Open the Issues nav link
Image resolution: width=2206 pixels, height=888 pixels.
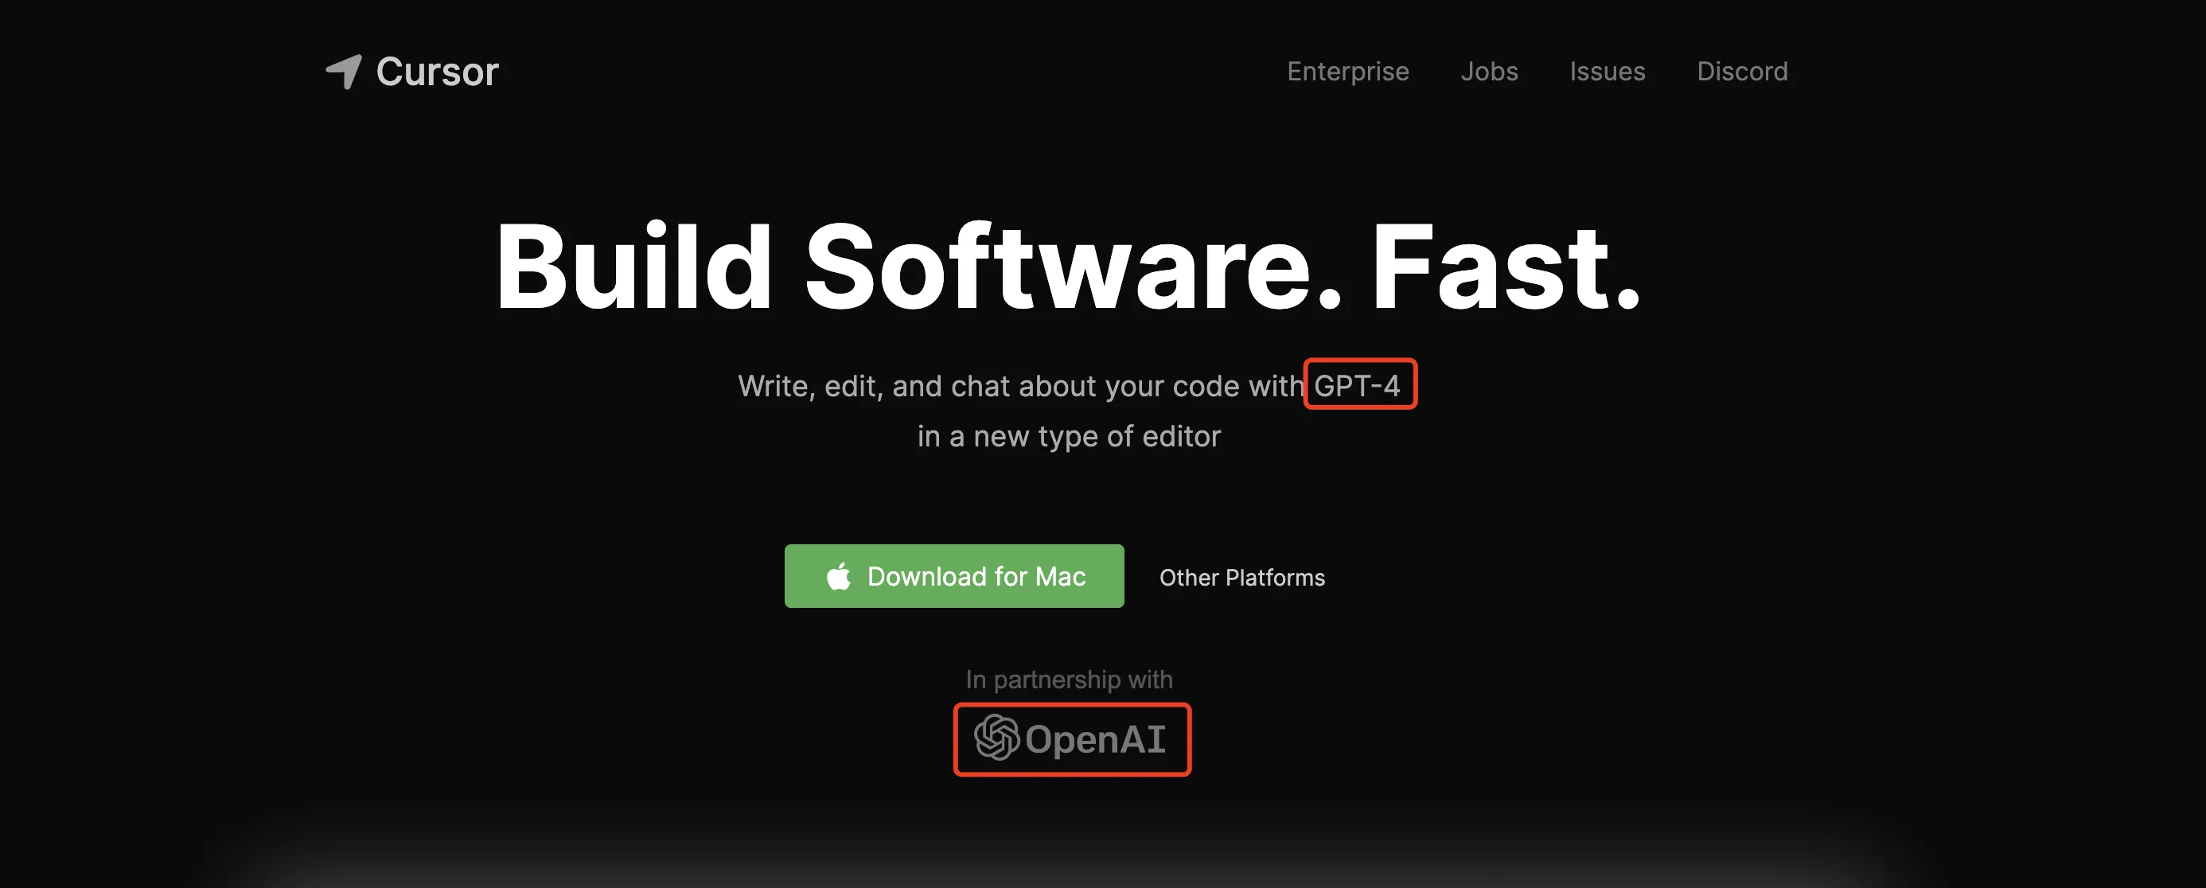[1607, 71]
